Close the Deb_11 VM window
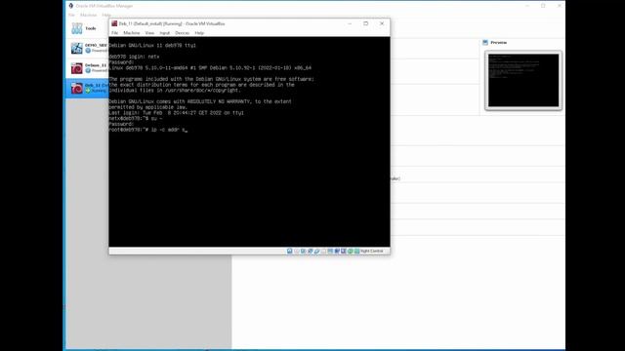 point(382,23)
